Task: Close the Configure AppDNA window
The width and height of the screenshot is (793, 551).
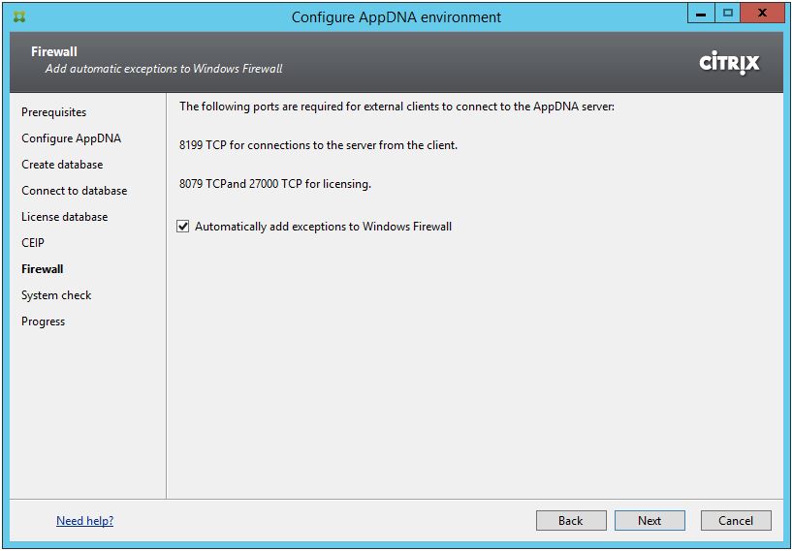Action: [763, 14]
